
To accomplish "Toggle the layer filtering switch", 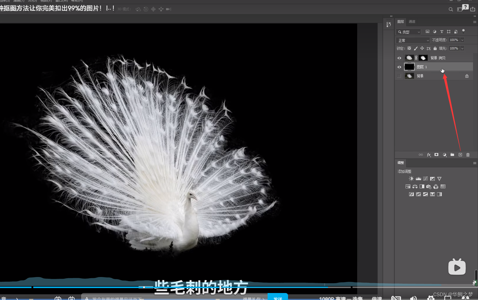I will point(463,31).
